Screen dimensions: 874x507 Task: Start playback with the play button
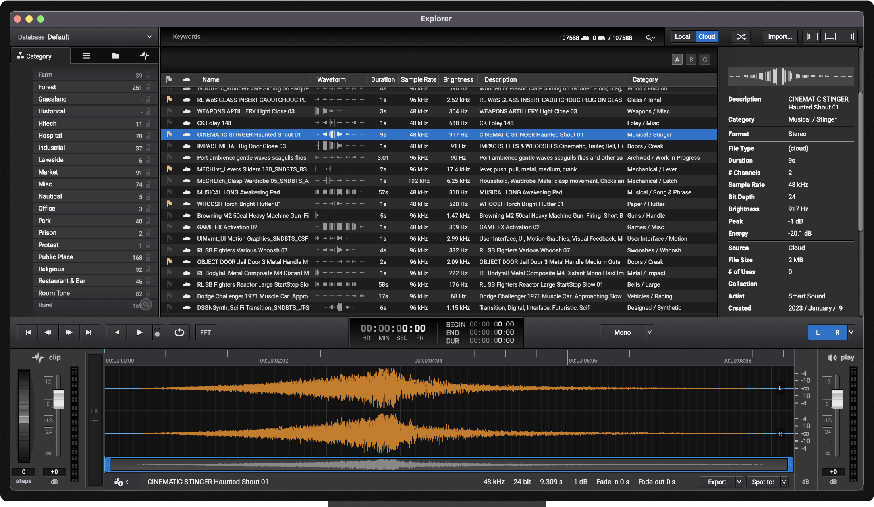[139, 332]
